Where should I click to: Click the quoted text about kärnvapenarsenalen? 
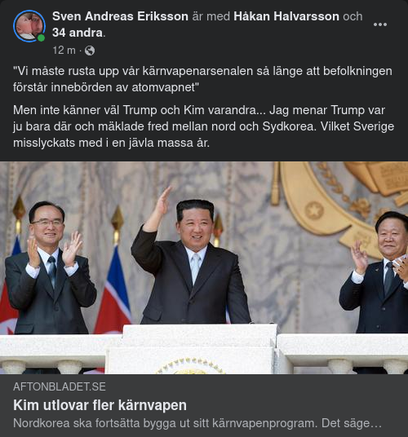[202, 79]
